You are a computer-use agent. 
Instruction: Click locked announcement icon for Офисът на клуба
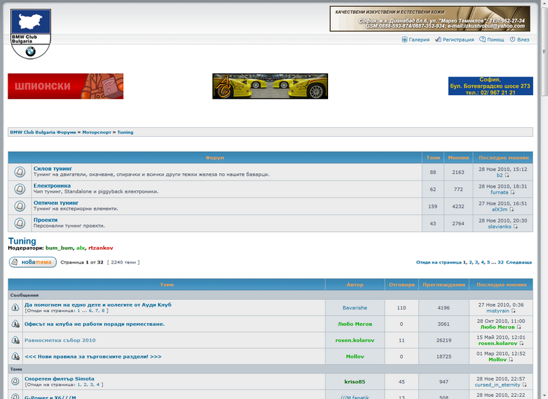tap(15, 324)
